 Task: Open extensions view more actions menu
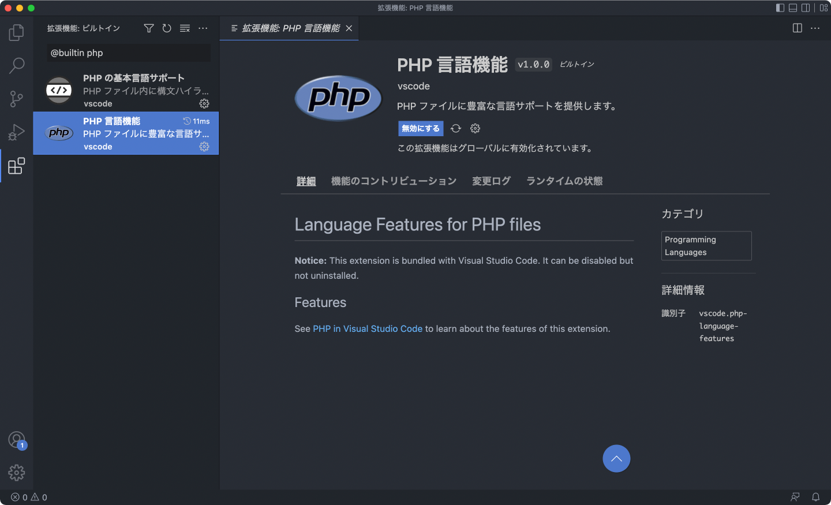point(203,28)
